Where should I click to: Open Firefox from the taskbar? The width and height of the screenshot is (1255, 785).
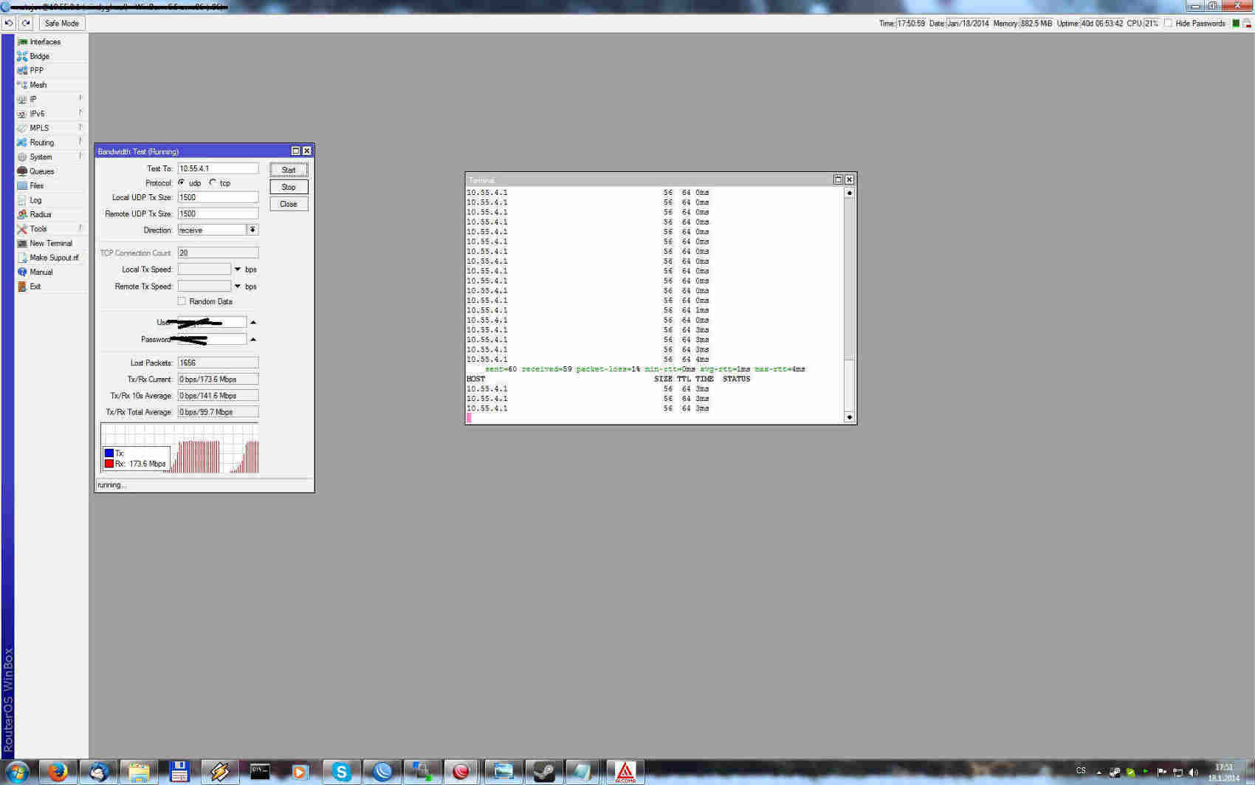click(58, 772)
